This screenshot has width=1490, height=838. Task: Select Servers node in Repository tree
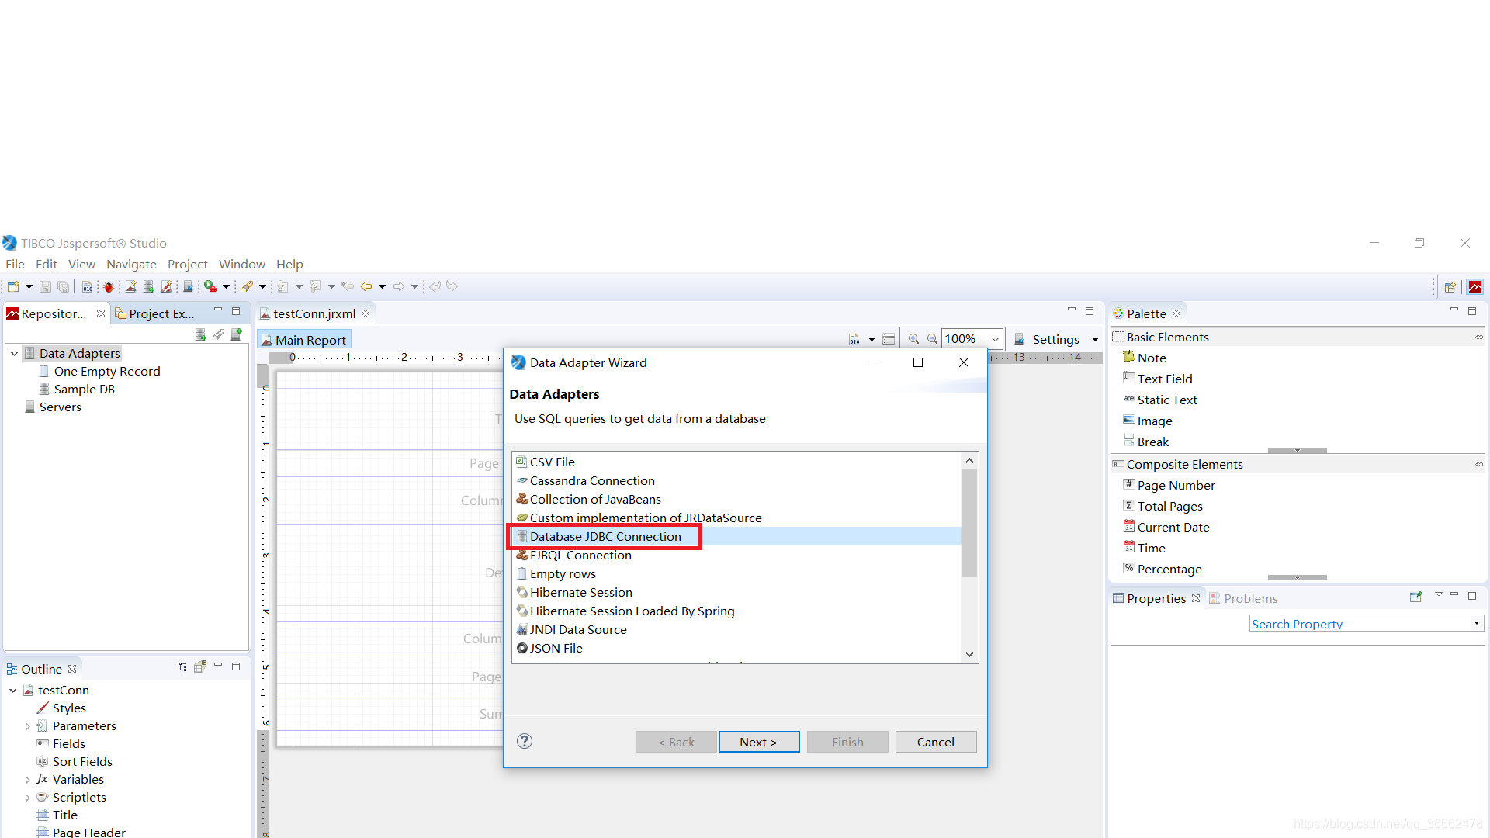[x=53, y=407]
